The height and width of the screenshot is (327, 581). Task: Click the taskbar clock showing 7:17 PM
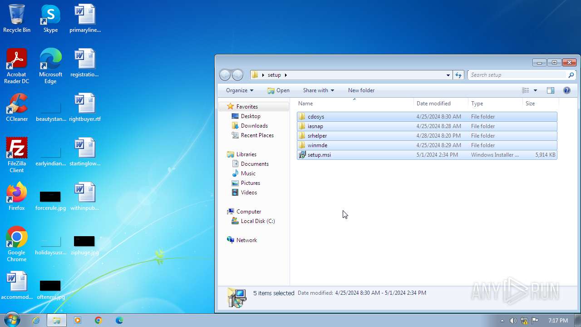pyautogui.click(x=558, y=321)
